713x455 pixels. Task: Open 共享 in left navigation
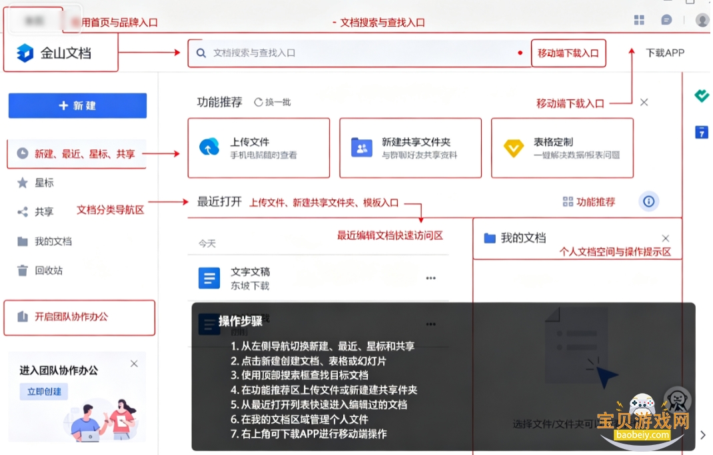(x=44, y=212)
